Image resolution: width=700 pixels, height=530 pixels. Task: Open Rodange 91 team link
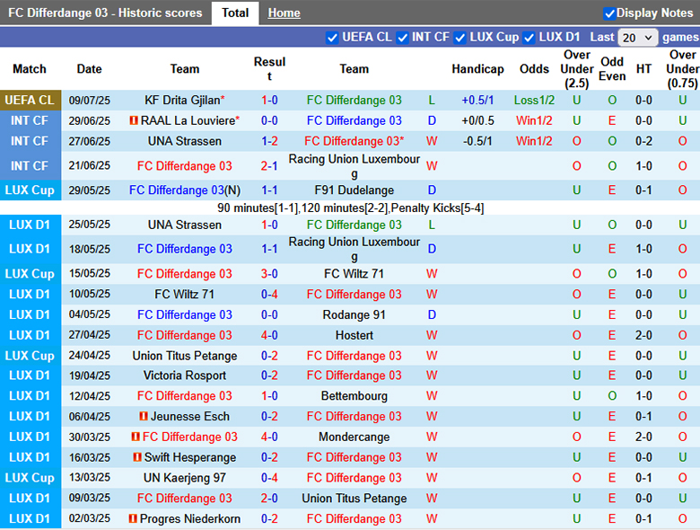354,315
